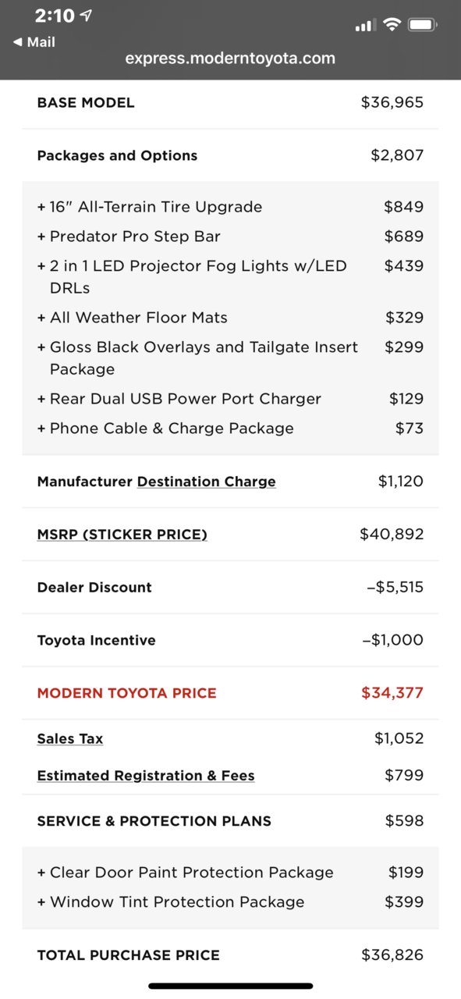Select Window Tint Protection Package item
461x999 pixels.
[230, 902]
